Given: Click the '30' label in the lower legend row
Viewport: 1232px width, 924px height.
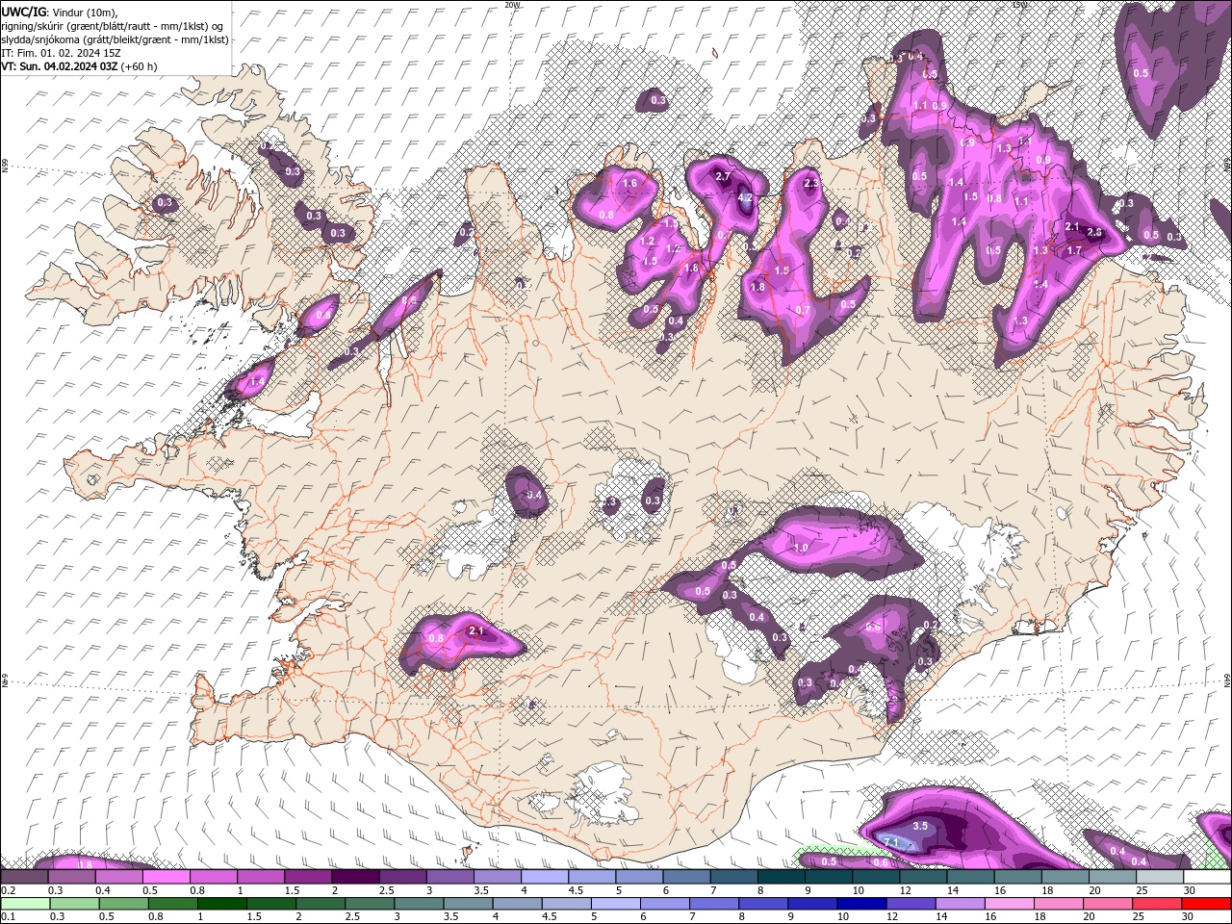Looking at the screenshot, I should pyautogui.click(x=1187, y=917).
